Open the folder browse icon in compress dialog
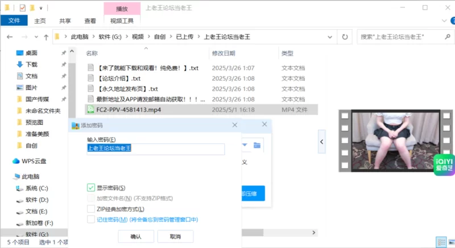This screenshot has height=248, width=455. (257, 145)
